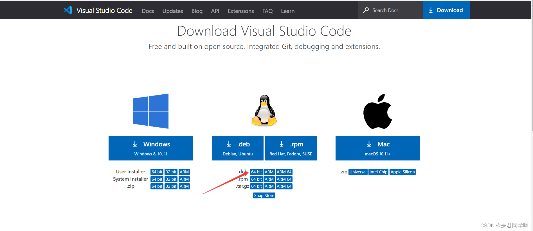Viewport: 533px width, 231px height.
Task: Open the API navigation link
Action: pyautogui.click(x=215, y=11)
